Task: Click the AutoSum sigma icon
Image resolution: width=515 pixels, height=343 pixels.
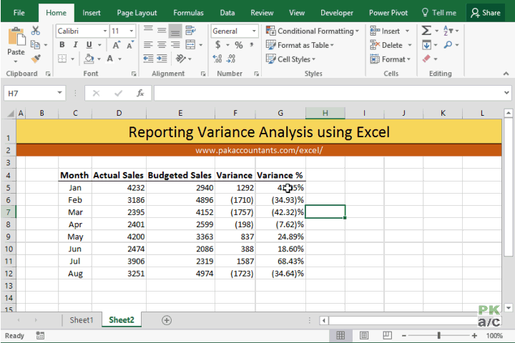Action: tap(426, 31)
